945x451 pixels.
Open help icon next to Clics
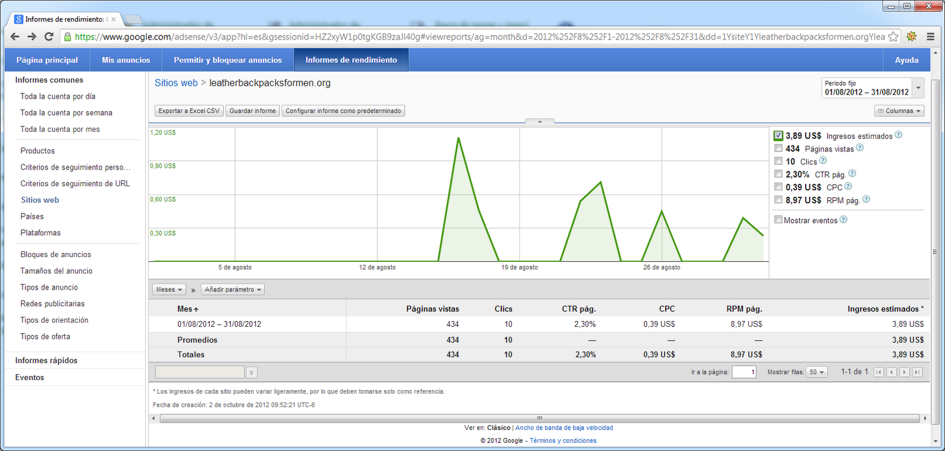click(x=823, y=160)
